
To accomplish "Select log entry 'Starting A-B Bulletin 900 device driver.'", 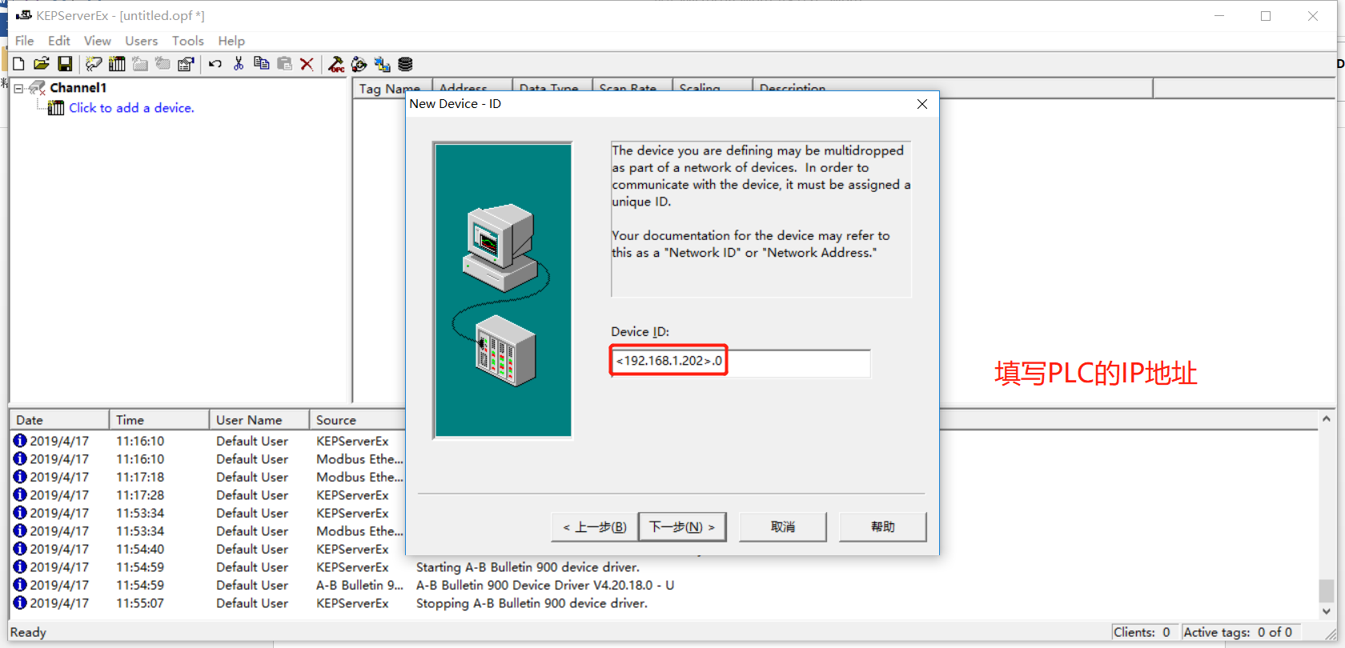I will click(x=528, y=567).
